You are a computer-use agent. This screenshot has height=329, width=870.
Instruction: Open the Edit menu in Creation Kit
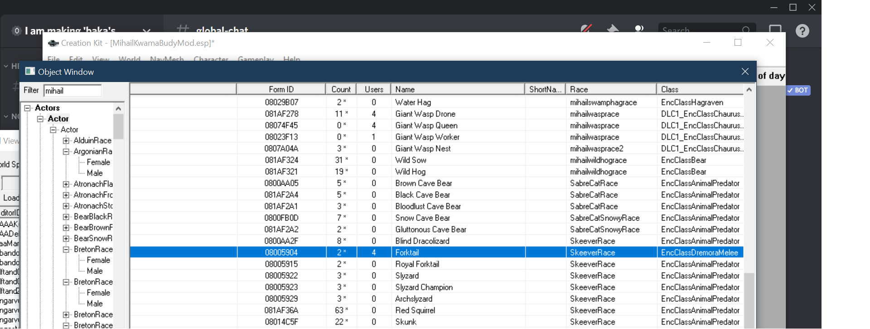(x=76, y=59)
